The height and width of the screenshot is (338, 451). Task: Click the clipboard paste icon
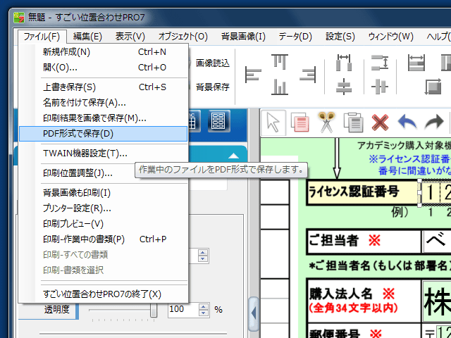pyautogui.click(x=353, y=123)
